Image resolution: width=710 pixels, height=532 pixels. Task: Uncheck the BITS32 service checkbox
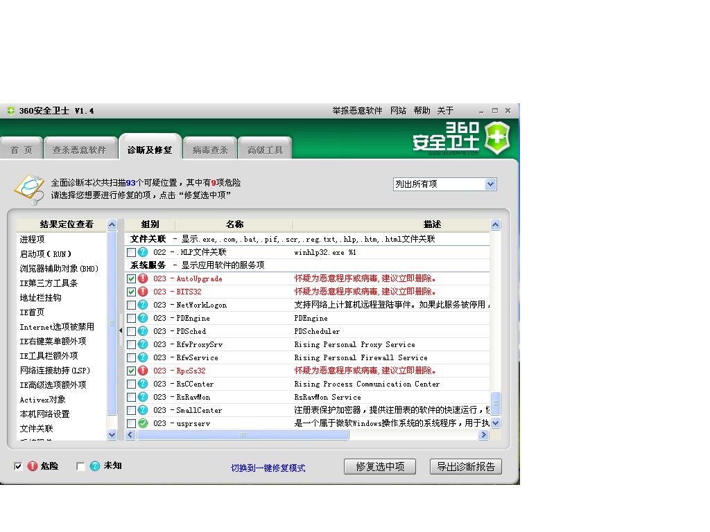[x=131, y=292]
